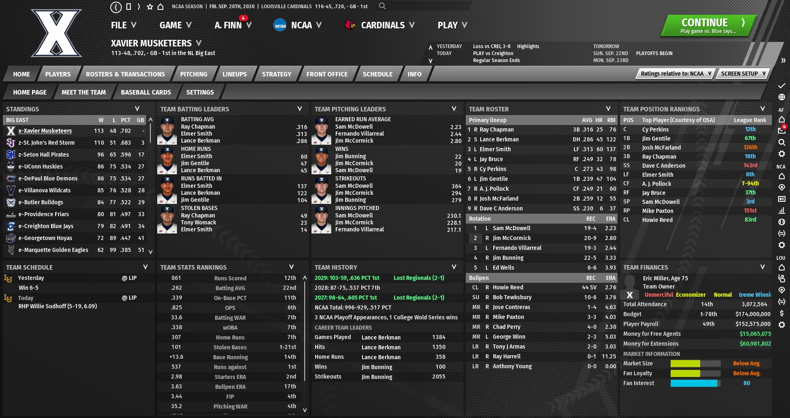Click the Market Size bar
Screen dimensions: 790x418
coord(695,363)
